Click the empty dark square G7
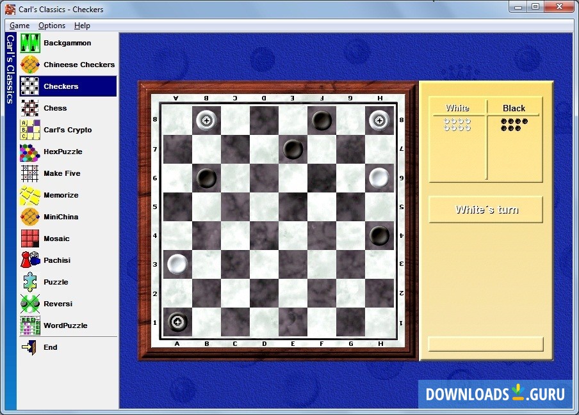Screen dimensions: 579x415 (350, 149)
